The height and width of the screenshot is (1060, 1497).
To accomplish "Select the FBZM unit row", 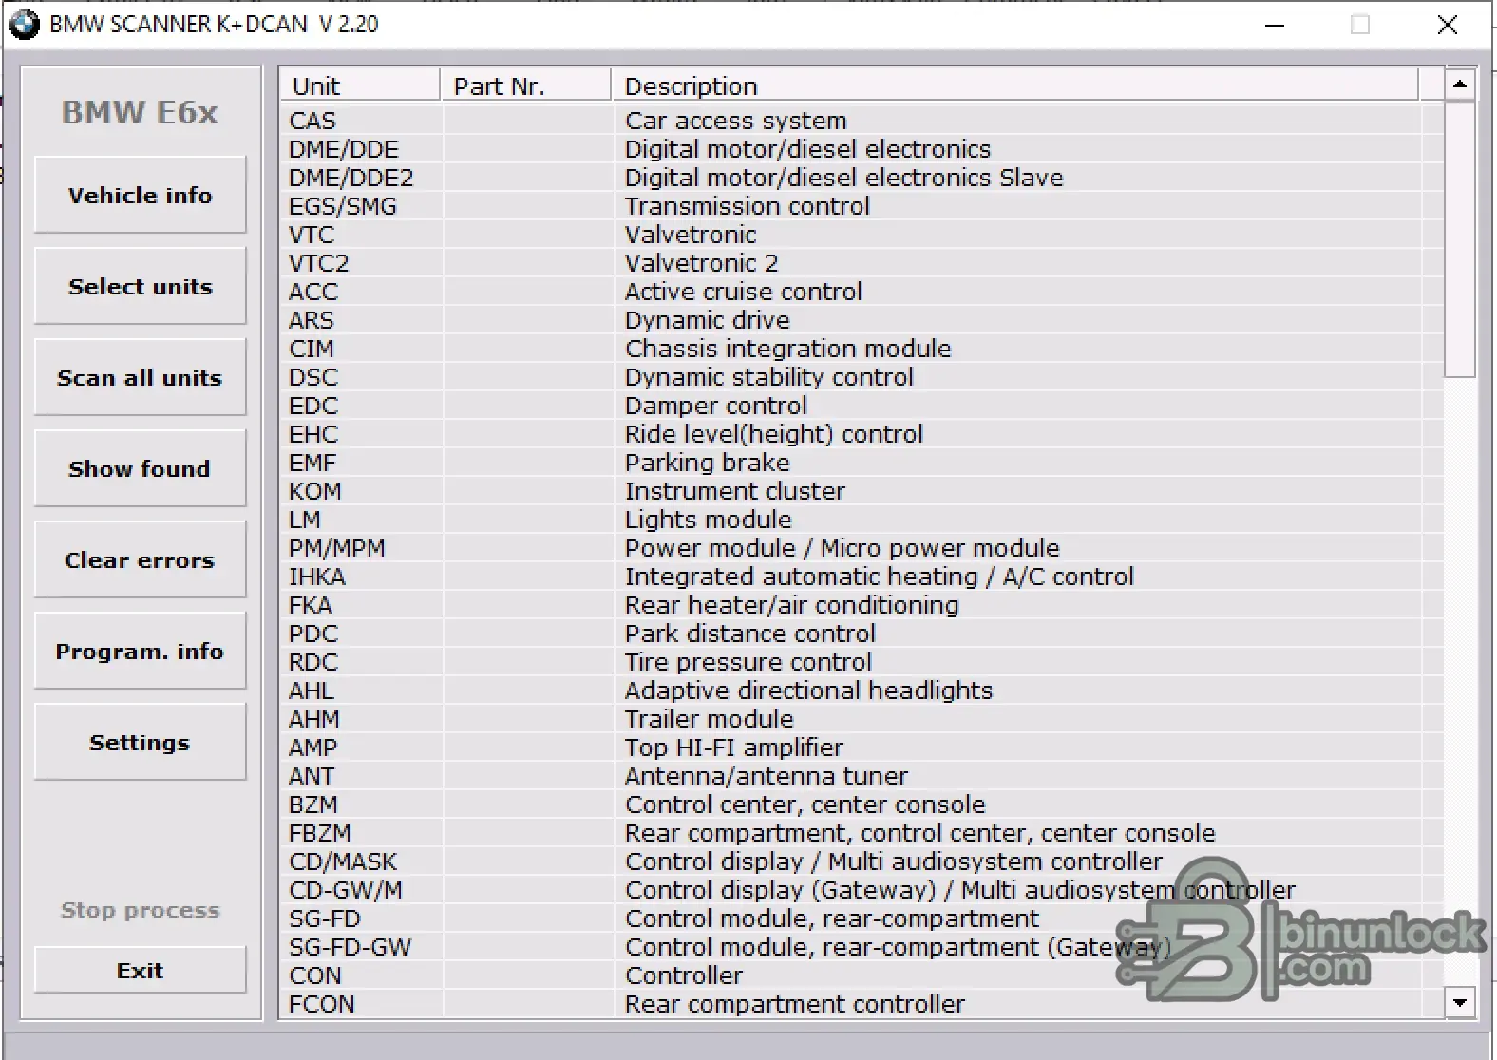I will pyautogui.click(x=862, y=833).
